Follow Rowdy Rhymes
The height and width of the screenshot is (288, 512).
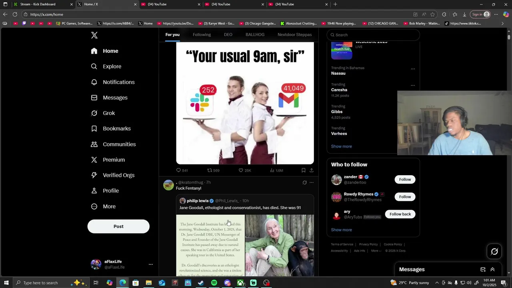tap(405, 197)
